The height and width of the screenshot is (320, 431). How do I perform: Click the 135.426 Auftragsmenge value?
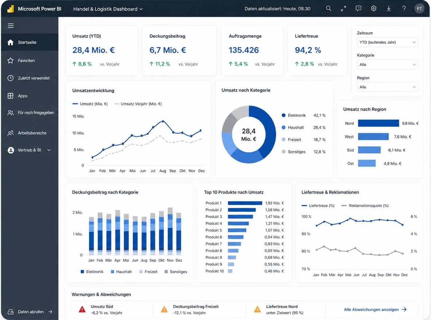pos(244,50)
